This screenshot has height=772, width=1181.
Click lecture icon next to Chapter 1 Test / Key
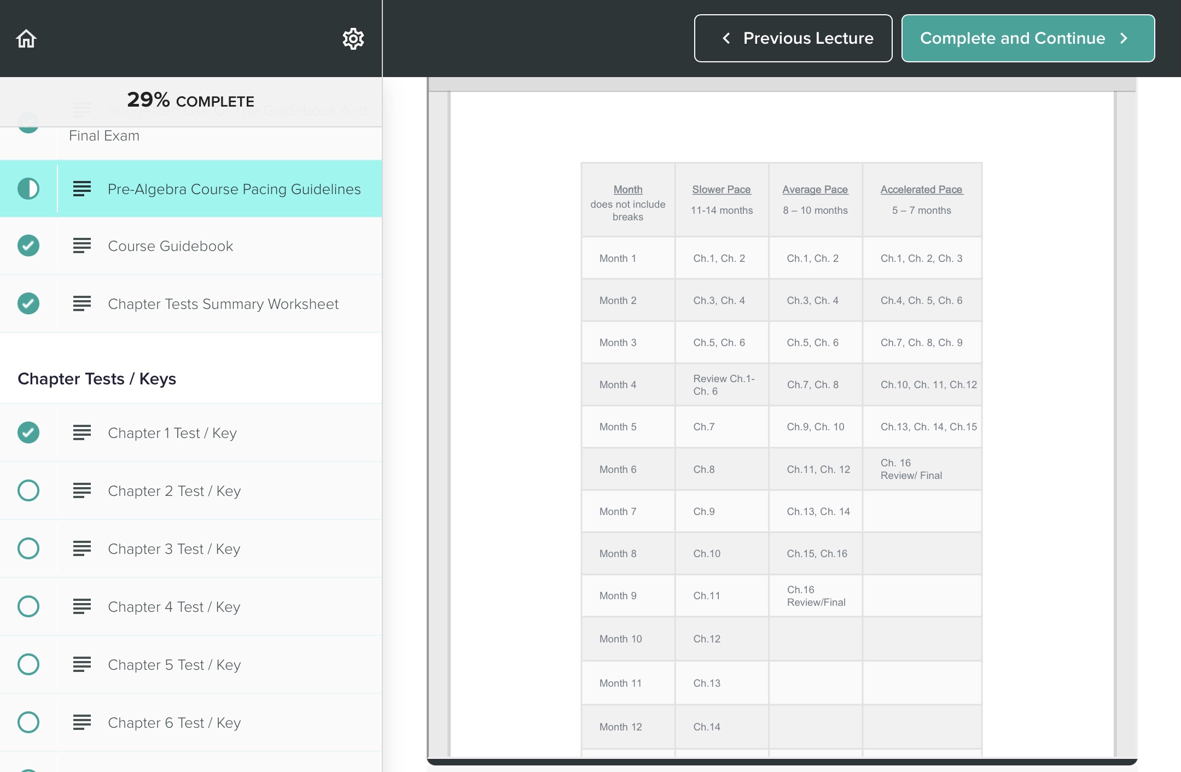pos(82,432)
